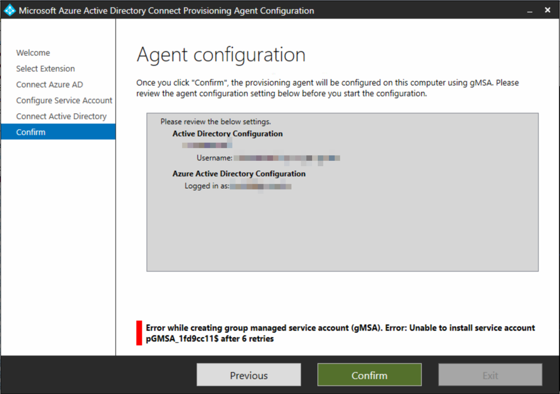Select the Configure Service Account step

64,100
